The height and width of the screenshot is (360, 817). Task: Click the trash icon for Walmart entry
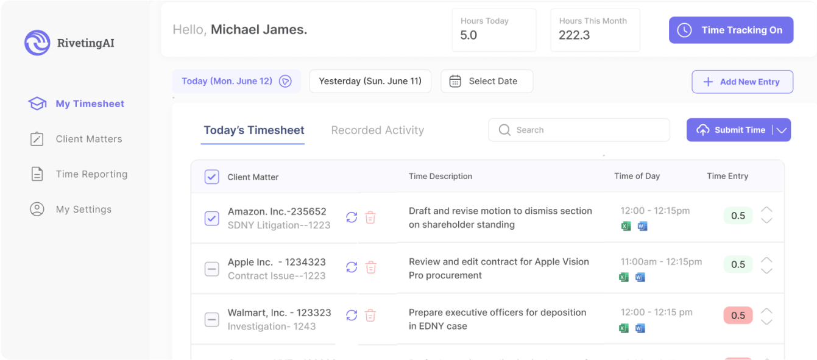pyautogui.click(x=370, y=315)
